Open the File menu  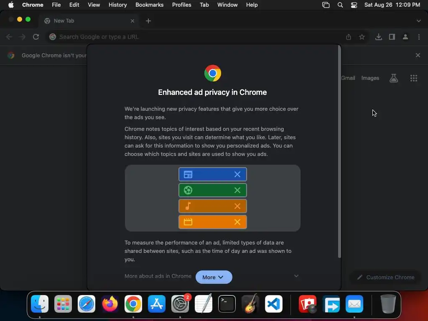[x=56, y=5]
